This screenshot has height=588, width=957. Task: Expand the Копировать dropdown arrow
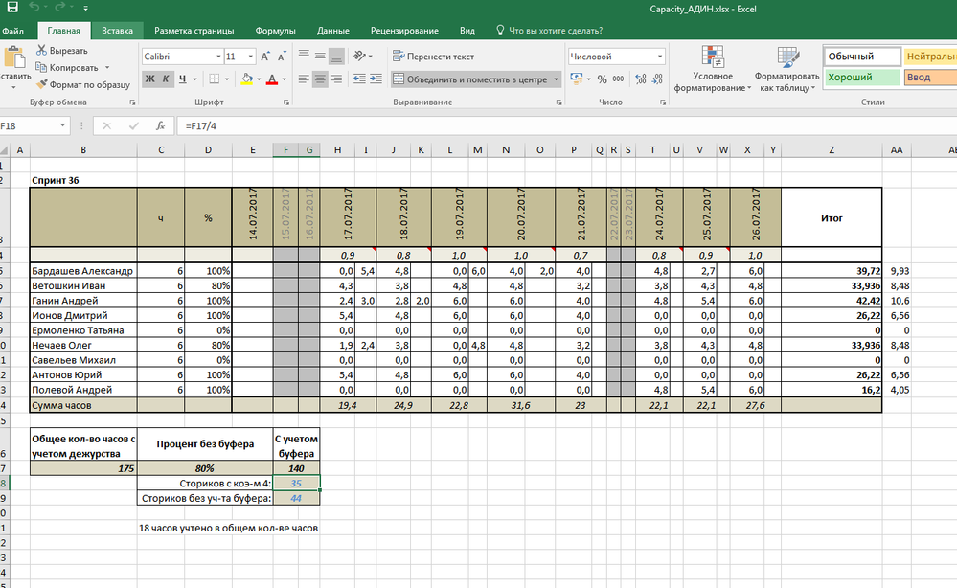coord(107,68)
